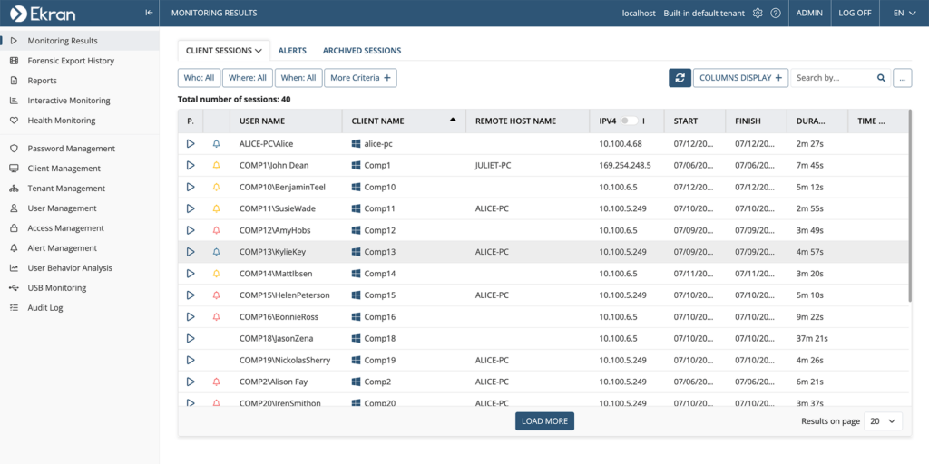Click the JULIET-PC remote host cell
Screen dimensions: 929x464
coord(493,166)
